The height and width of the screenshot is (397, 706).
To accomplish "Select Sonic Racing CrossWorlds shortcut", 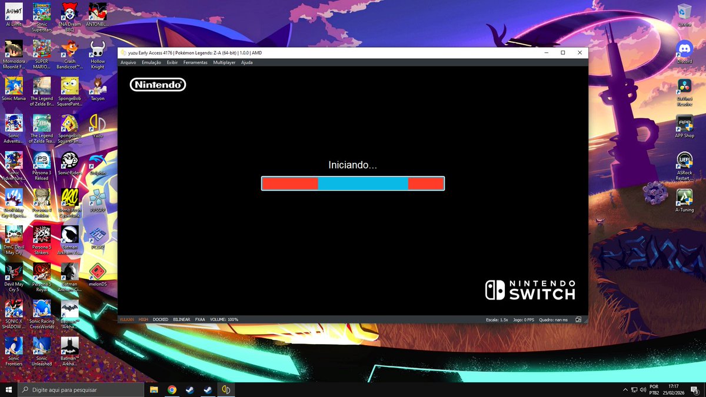I will coord(42,314).
